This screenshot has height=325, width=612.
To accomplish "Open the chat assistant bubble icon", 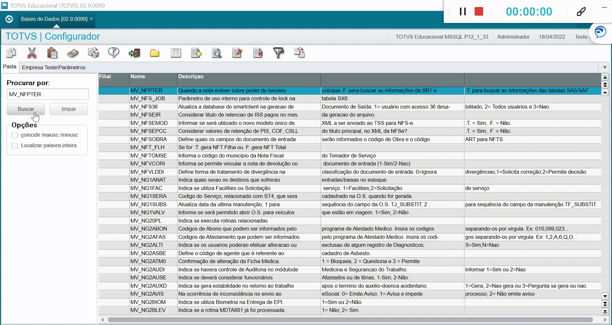I will click(601, 32).
